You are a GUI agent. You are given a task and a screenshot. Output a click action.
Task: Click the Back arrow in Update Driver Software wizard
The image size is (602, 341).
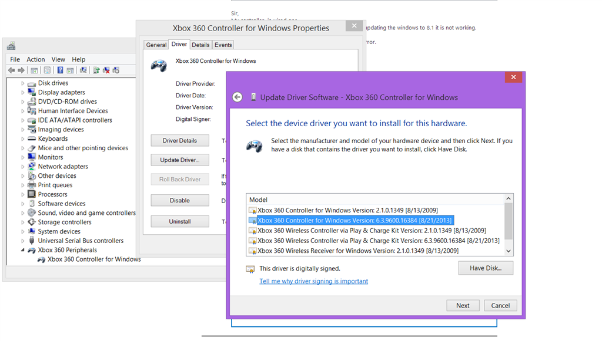coord(238,97)
